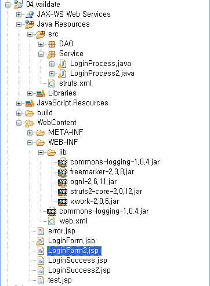The width and height of the screenshot is (210, 286).
Task: Expand the build folder
Action: [19, 113]
